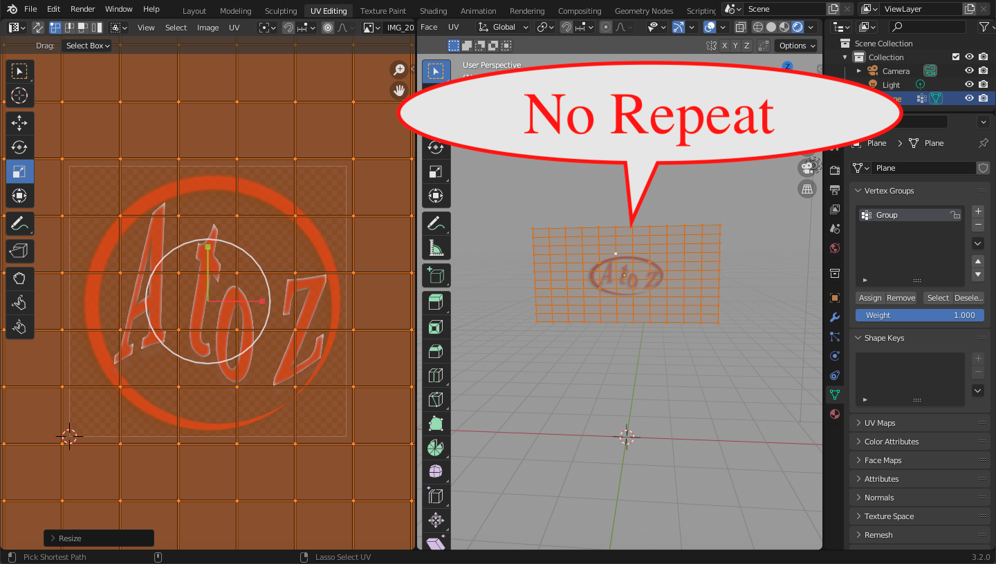Hide the Camera object in viewport

(969, 71)
